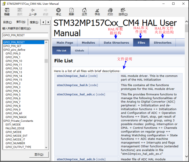Switch to the Index (索引) tab
This screenshot has width=189, height=162.
click(21, 22)
